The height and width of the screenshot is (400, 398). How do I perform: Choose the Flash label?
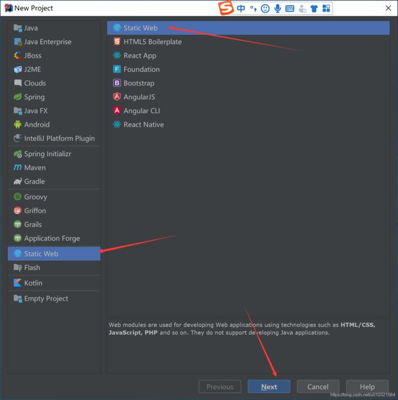click(x=32, y=268)
